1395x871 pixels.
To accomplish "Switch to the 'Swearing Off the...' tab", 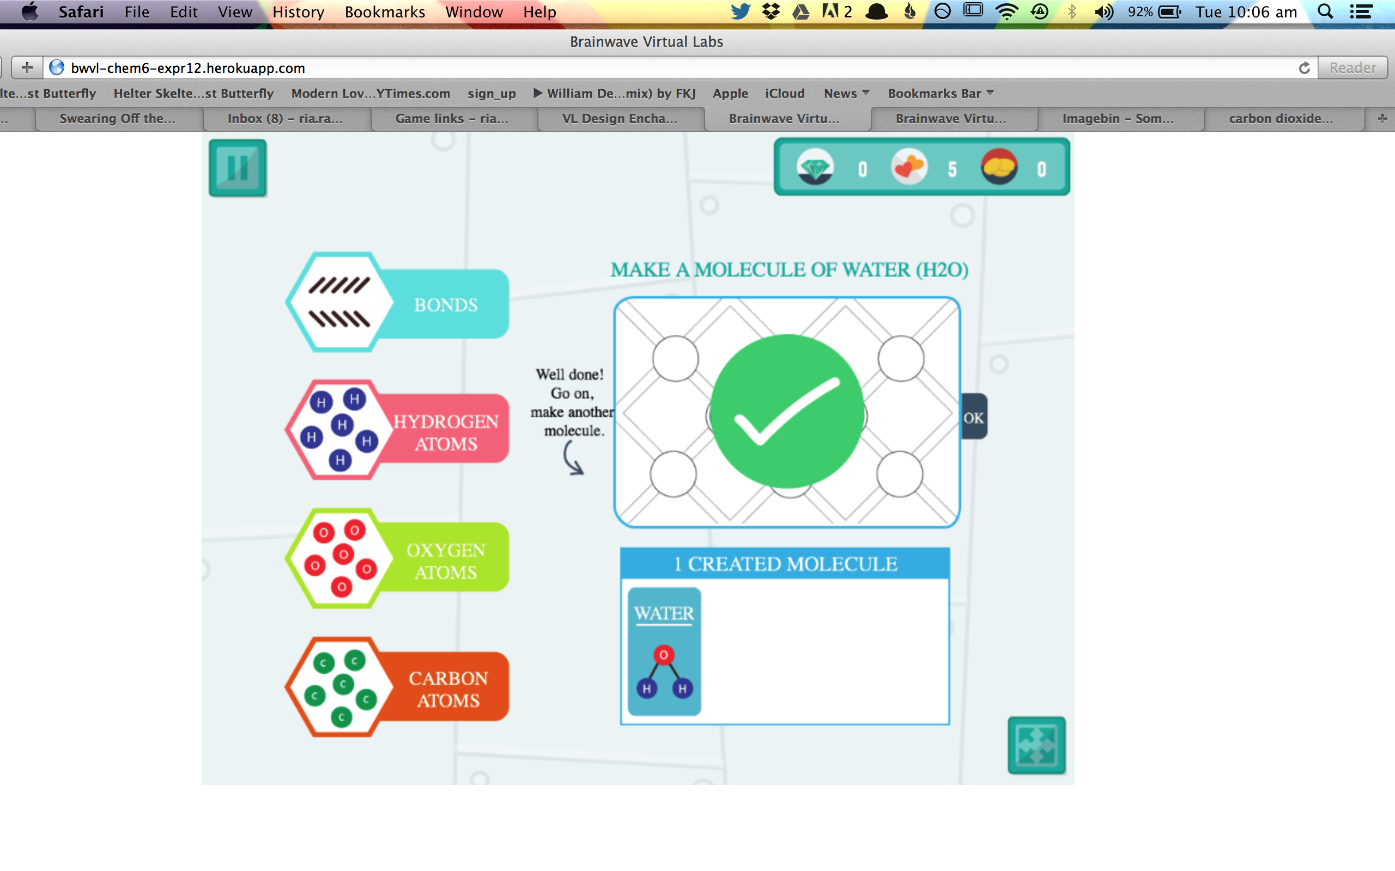I will pyautogui.click(x=118, y=119).
